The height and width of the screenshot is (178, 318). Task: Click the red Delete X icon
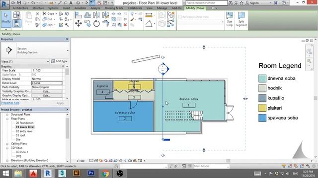tap(125, 25)
